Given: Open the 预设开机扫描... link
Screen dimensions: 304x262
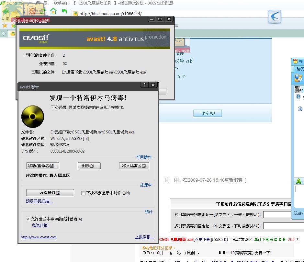Looking at the screenshot, I should 39,201.
